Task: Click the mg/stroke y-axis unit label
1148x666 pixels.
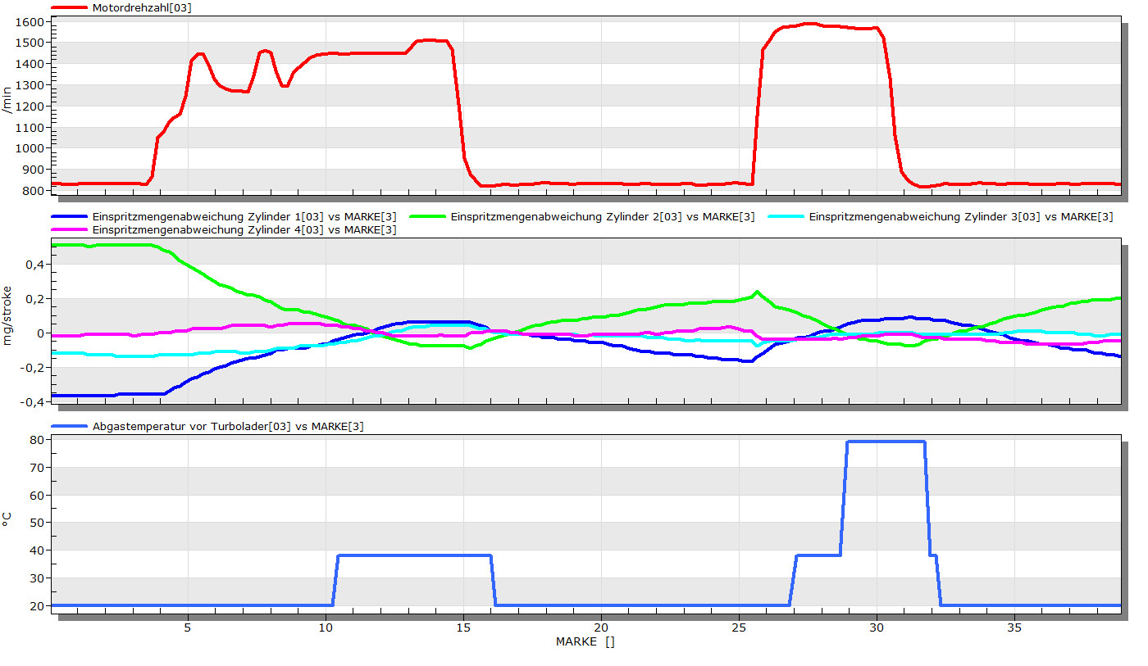Action: tap(7, 315)
